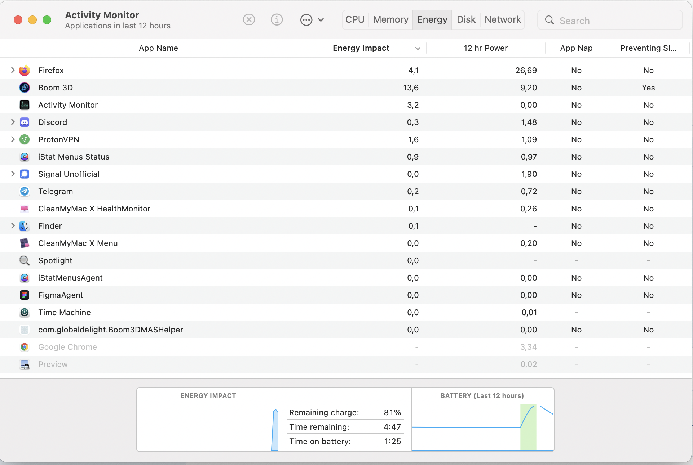693x465 pixels.
Task: Expand the Signal Unofficial row
Action: click(x=13, y=174)
